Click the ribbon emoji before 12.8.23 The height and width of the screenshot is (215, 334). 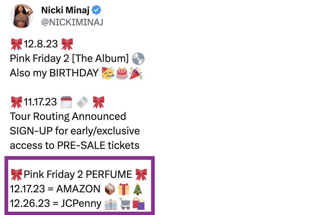pos(16,44)
